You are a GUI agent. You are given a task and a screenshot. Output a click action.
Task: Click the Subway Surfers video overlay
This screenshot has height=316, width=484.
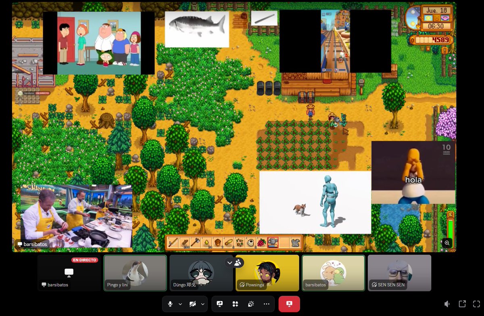pos(335,41)
